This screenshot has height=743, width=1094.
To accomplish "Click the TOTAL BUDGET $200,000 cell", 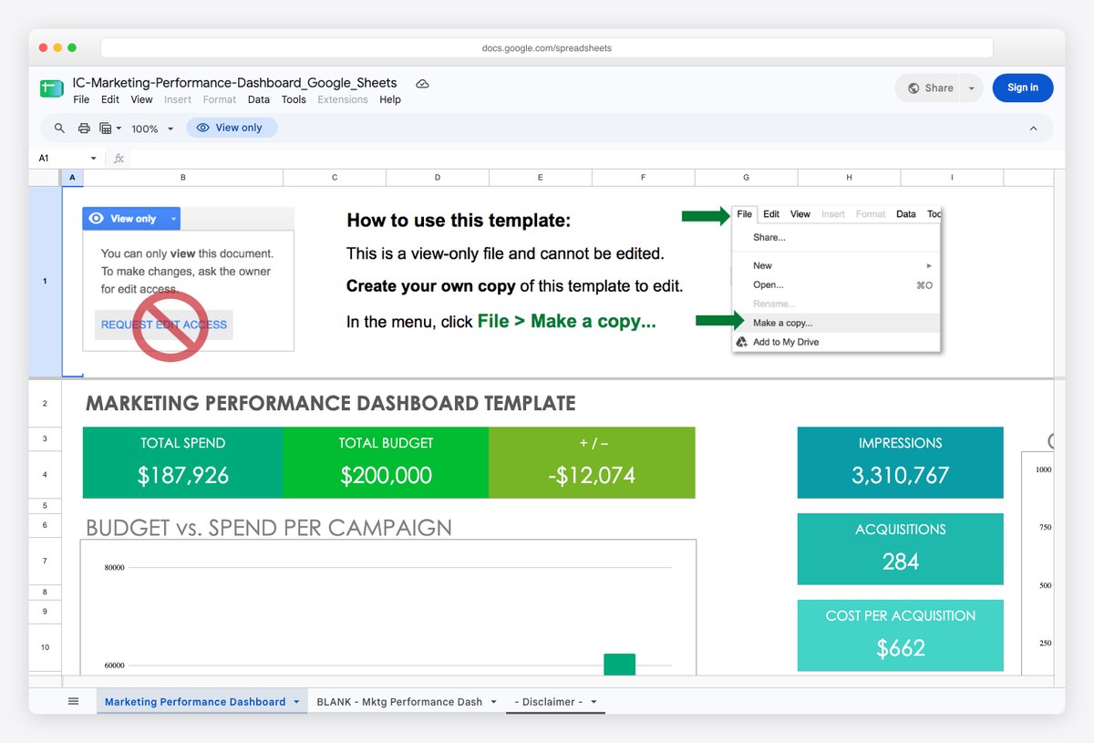I will (x=386, y=462).
